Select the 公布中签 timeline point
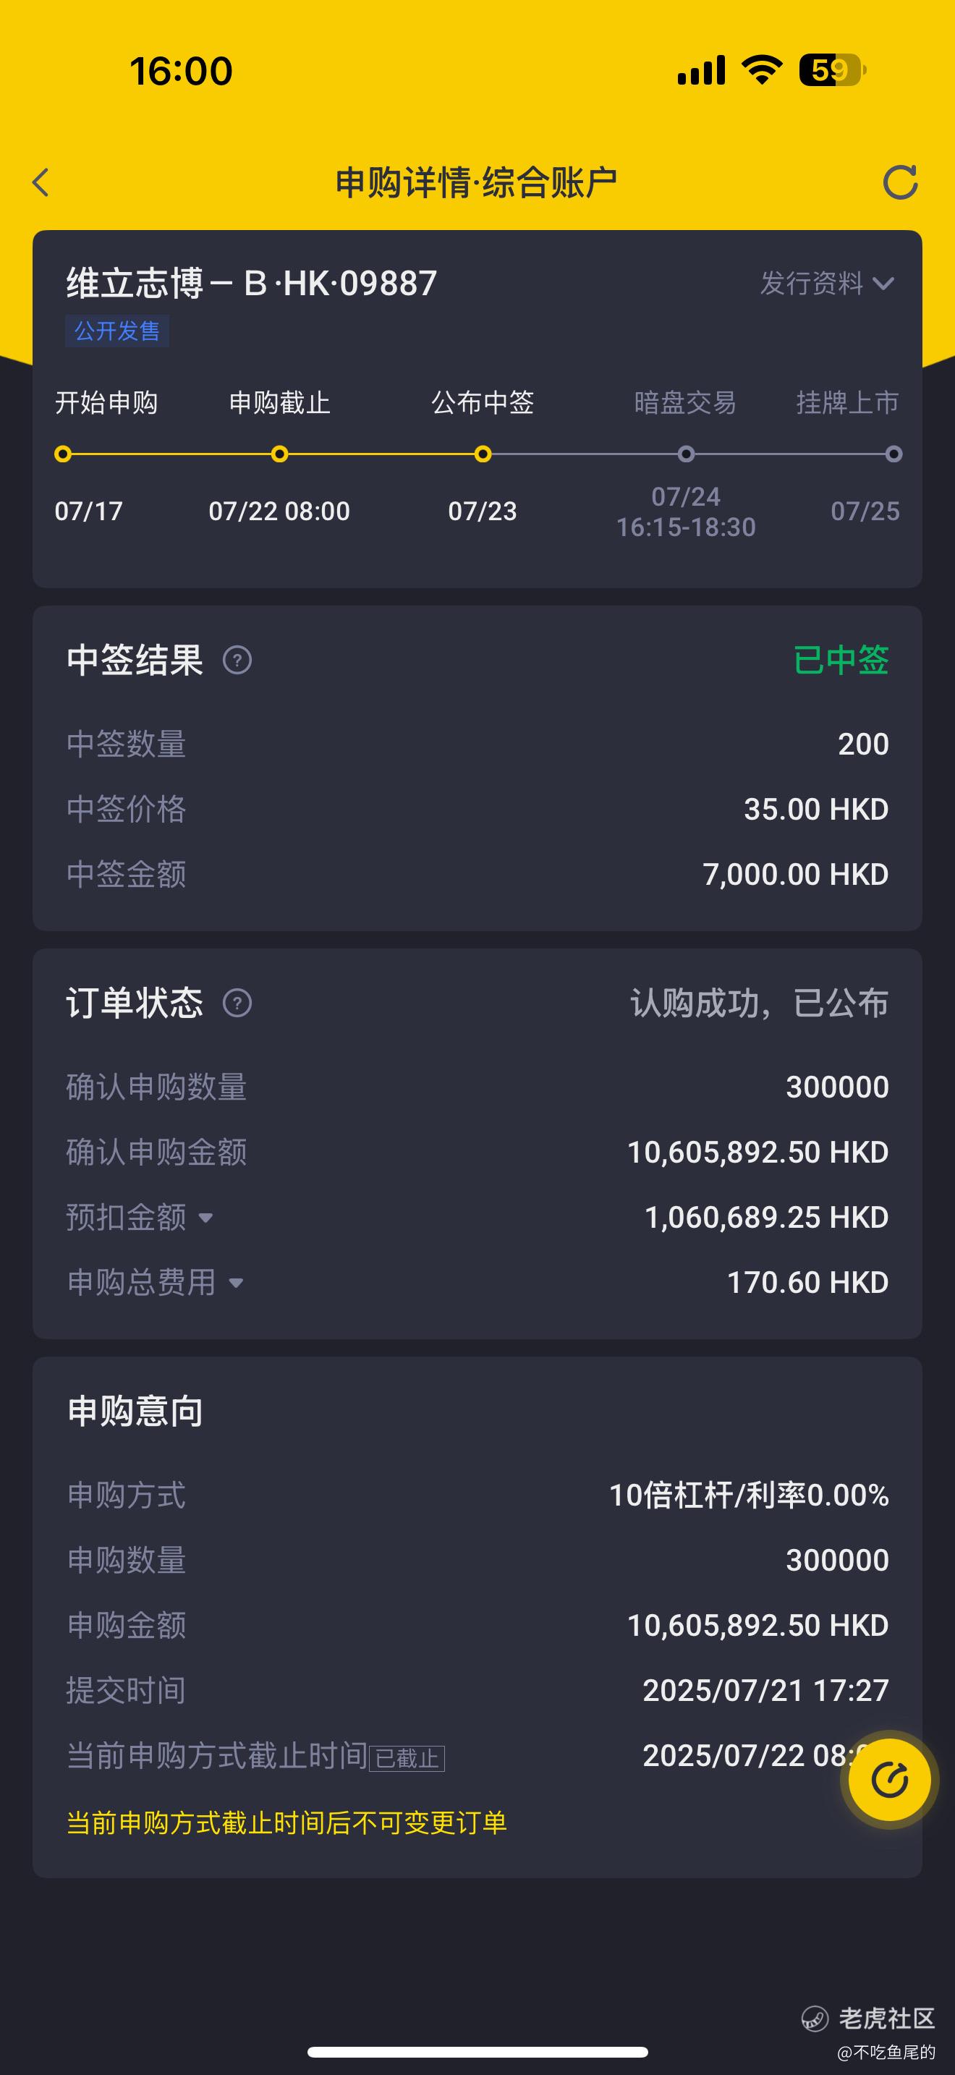955x2075 pixels. (483, 454)
